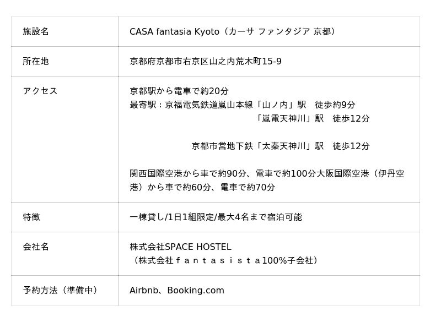The width and height of the screenshot is (441, 322).
Task: Click the 予約方法（準備中）label cell
Action: tap(62, 291)
